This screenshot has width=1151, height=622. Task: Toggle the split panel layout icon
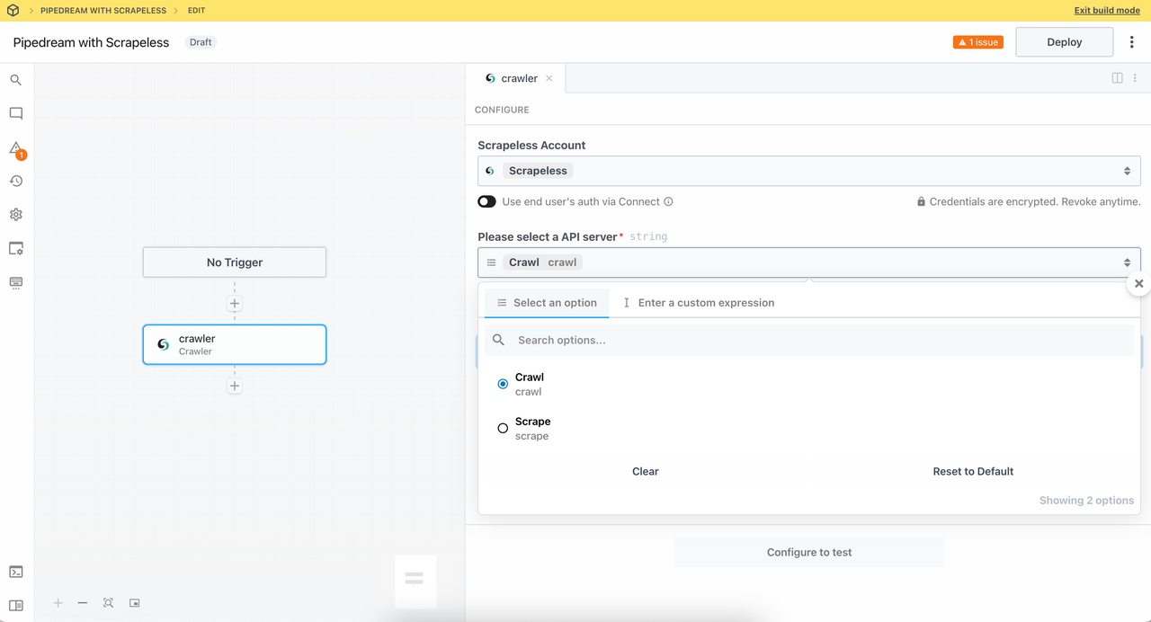1117,78
